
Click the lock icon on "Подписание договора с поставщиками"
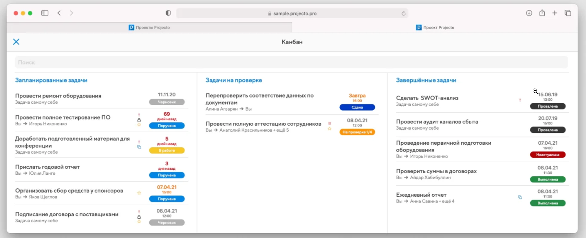point(139,217)
